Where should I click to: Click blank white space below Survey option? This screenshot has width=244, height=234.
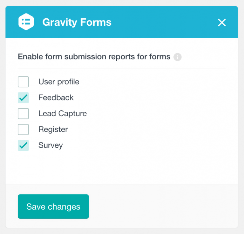pyautogui.click(x=127, y=168)
